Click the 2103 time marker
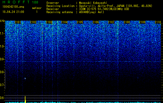Screen dimensions: 163x103 click(49, 22)
